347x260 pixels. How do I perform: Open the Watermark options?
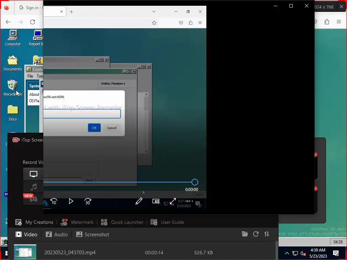(77, 222)
